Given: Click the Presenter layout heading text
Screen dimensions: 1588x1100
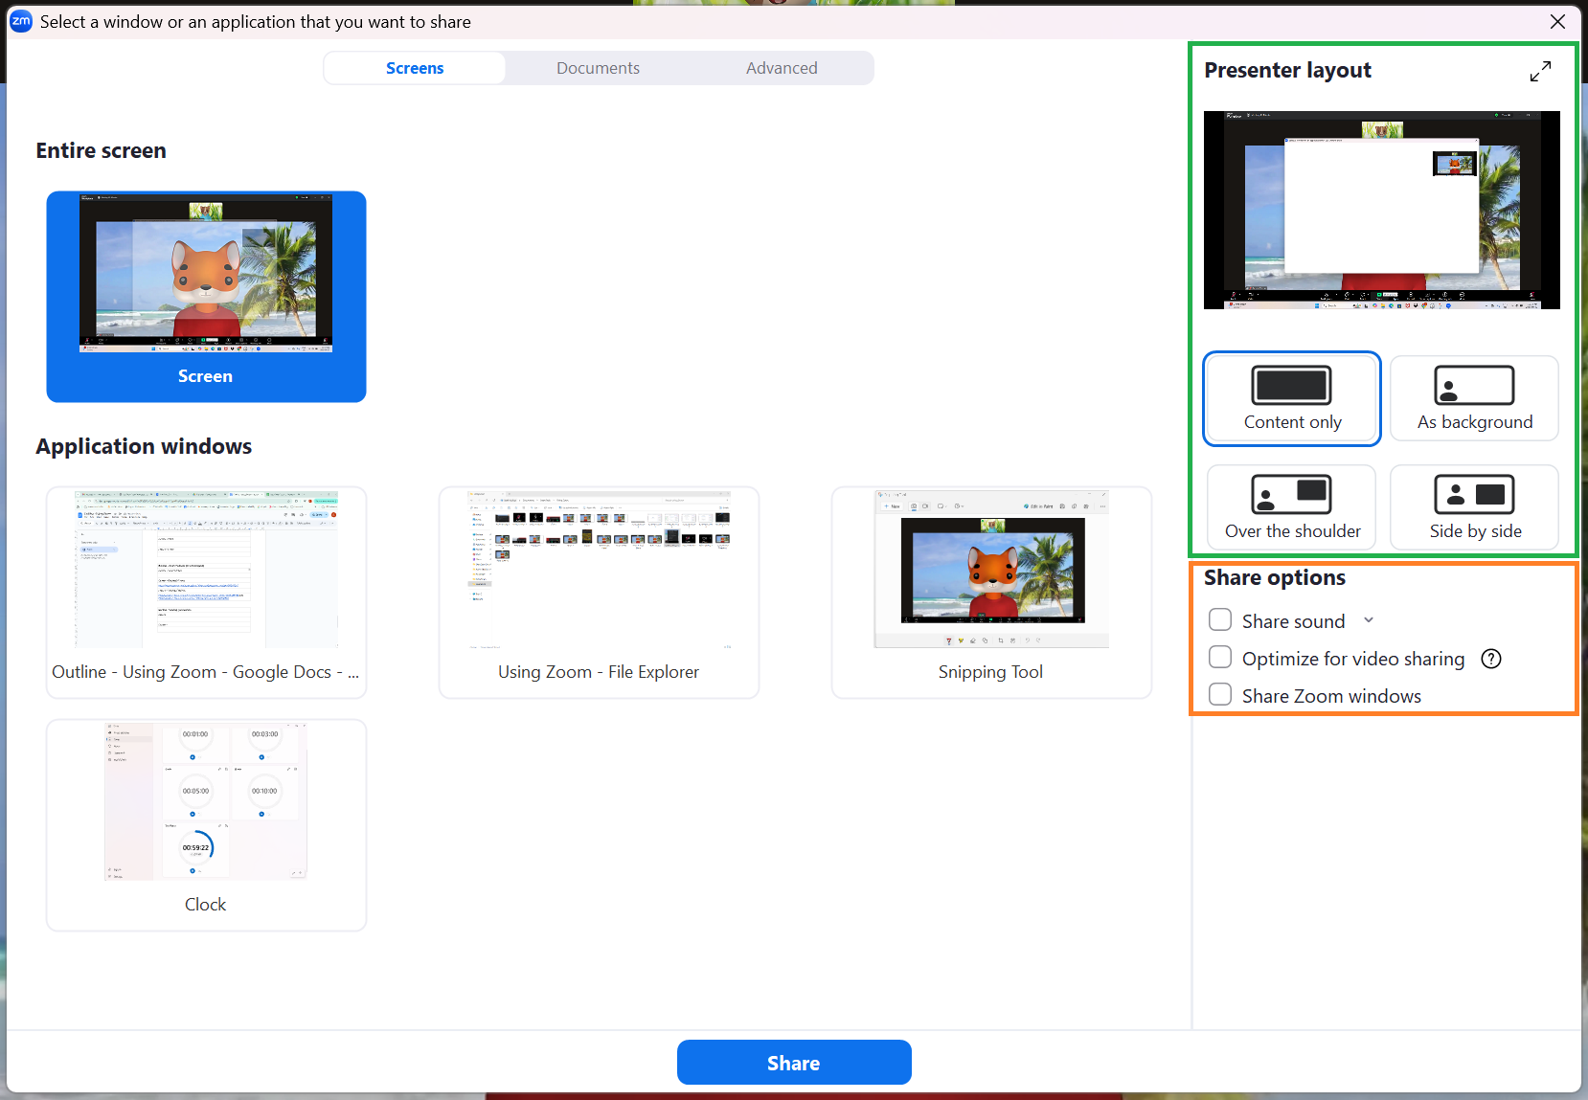Looking at the screenshot, I should pos(1287,71).
